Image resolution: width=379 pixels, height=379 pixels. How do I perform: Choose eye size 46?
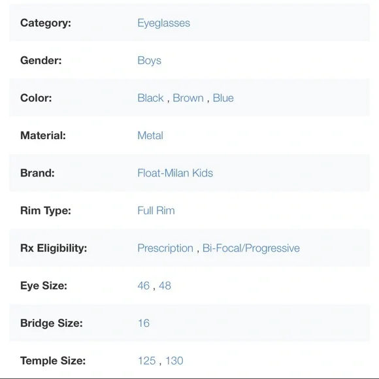(144, 286)
